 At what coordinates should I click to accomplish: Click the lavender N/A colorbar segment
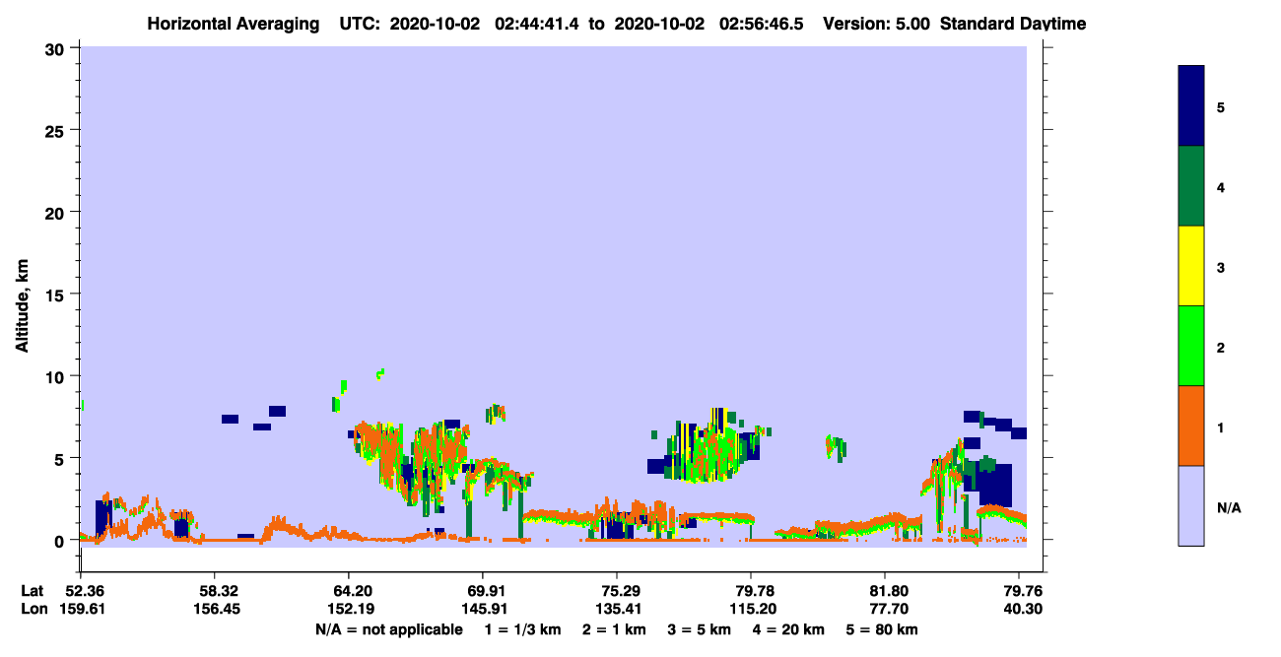click(x=1191, y=505)
